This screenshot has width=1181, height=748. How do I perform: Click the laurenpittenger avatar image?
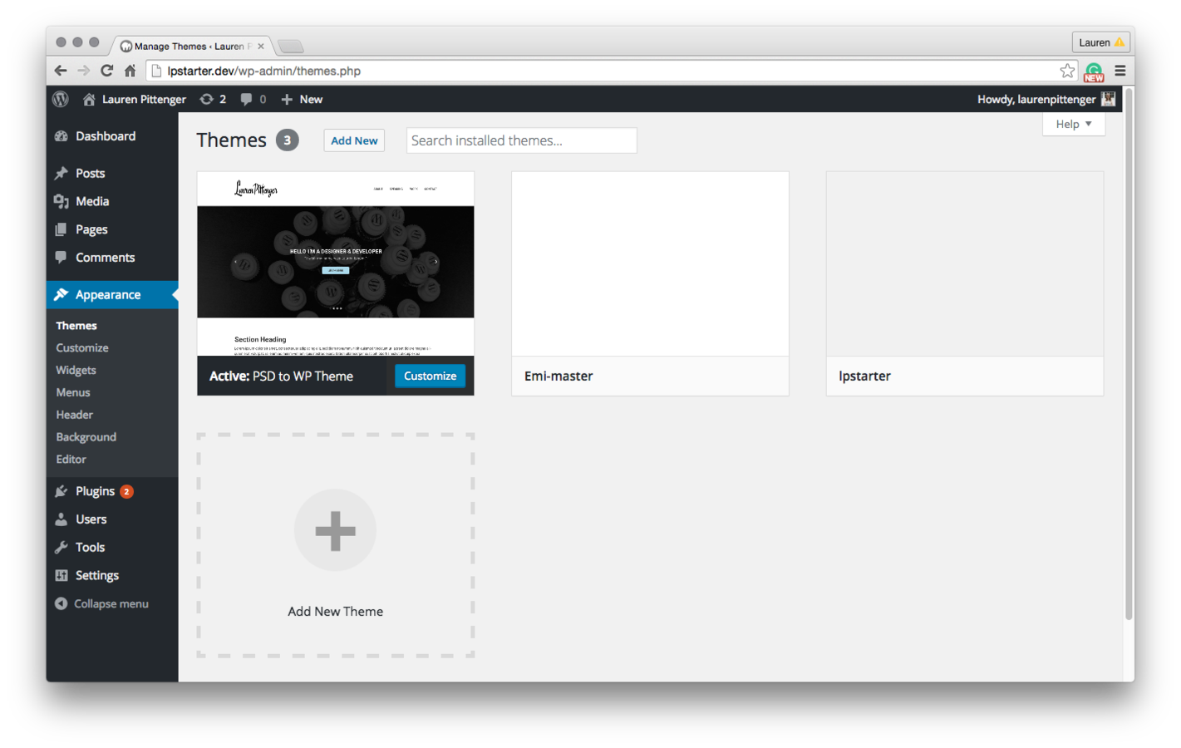coord(1109,99)
